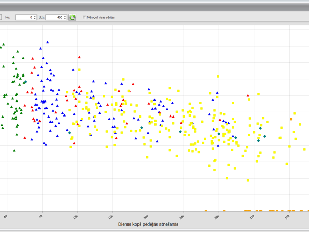309x232 pixels.
Task: Decrease the 'Līdz:' value with down arrow
Action: pyautogui.click(x=65, y=19)
